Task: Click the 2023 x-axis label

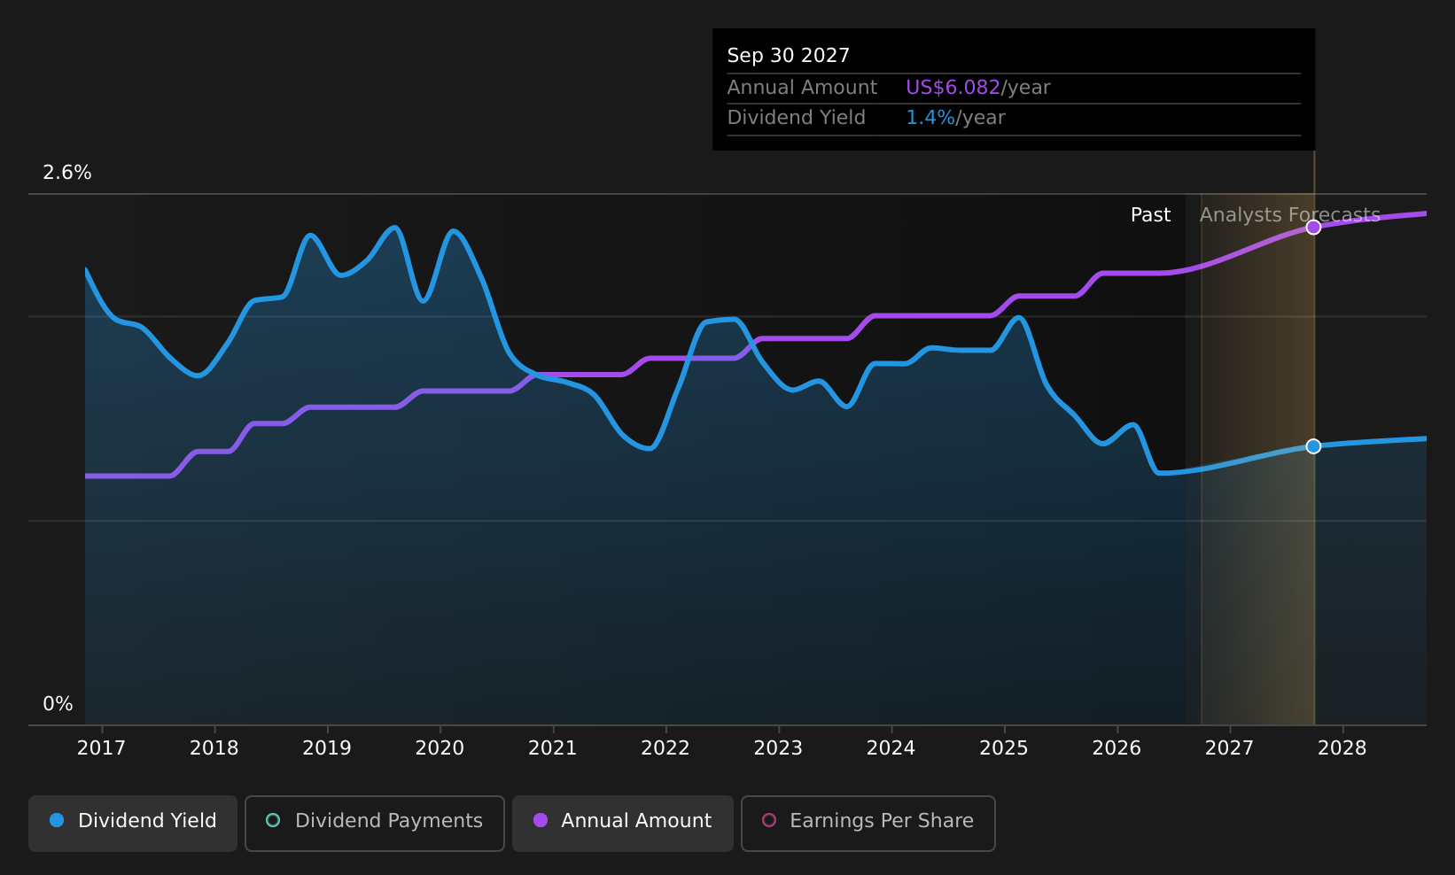Action: 778,748
